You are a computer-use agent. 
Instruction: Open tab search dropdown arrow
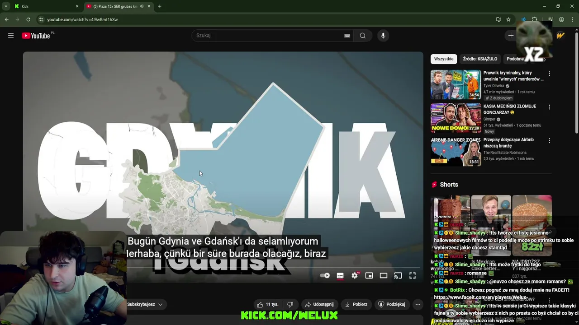[5, 6]
